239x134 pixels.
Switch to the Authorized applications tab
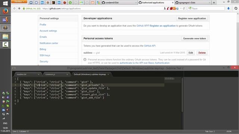tap(156, 3)
